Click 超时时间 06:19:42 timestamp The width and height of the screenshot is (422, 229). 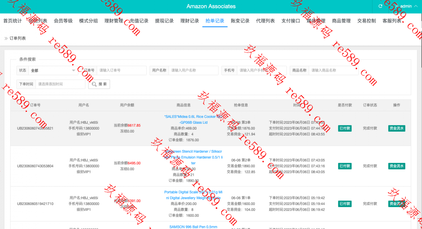[x=297, y=210]
